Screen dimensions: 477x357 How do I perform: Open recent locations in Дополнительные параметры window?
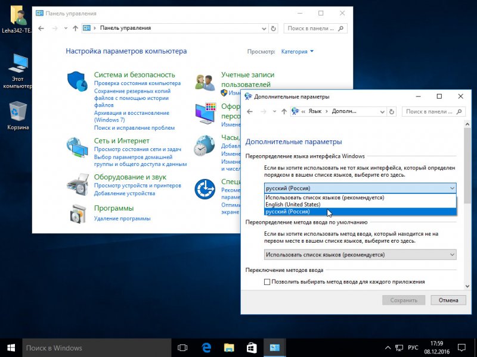pyautogui.click(x=274, y=112)
